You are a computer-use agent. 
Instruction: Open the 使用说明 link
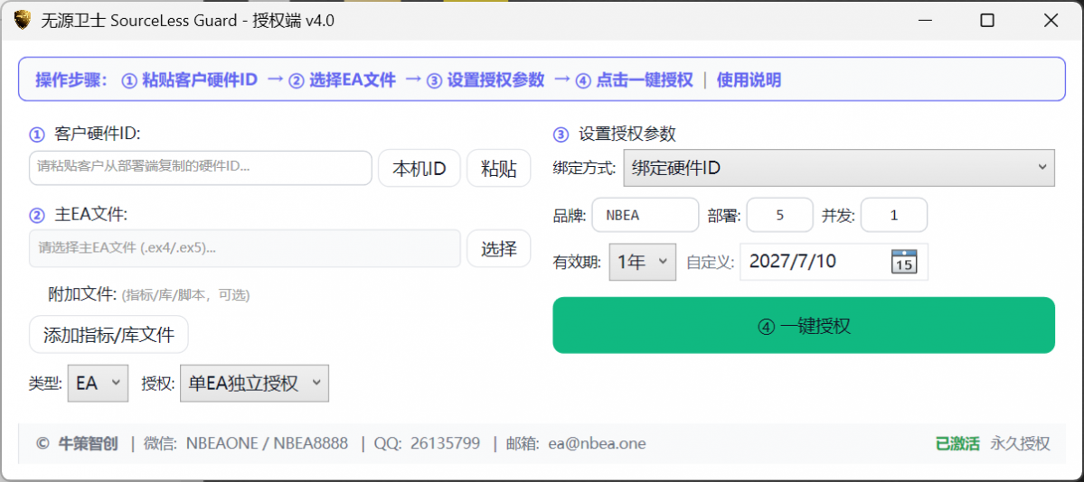[749, 80]
